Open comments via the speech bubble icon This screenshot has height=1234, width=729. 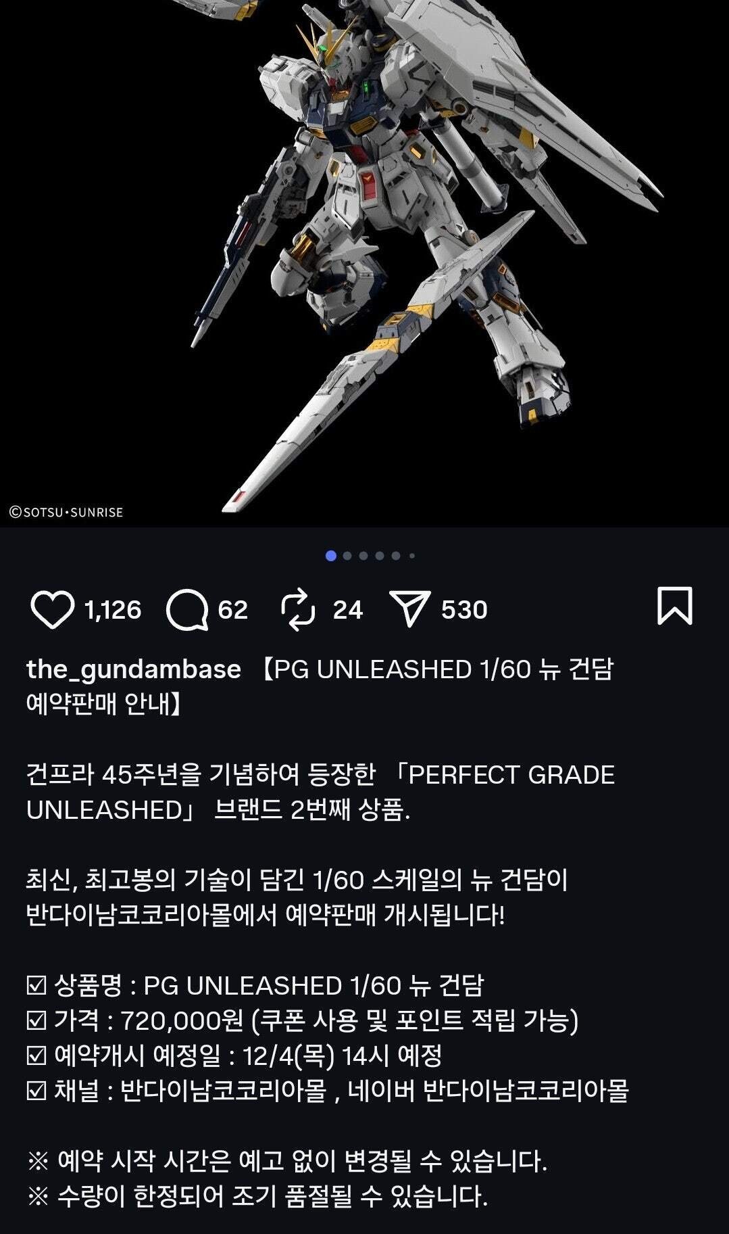[187, 610]
